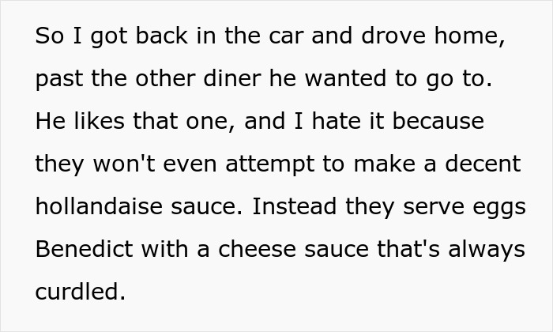Click the word "attempt" in the fourth line

(270, 164)
